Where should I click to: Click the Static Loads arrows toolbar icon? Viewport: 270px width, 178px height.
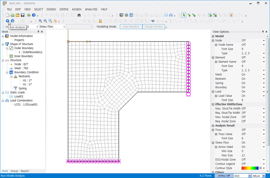coord(166,15)
